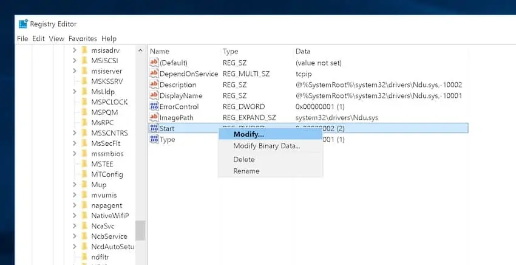Image resolution: width=516 pixels, height=265 pixels.
Task: Click the Registry Editor app icon in title bar
Action: click(23, 24)
